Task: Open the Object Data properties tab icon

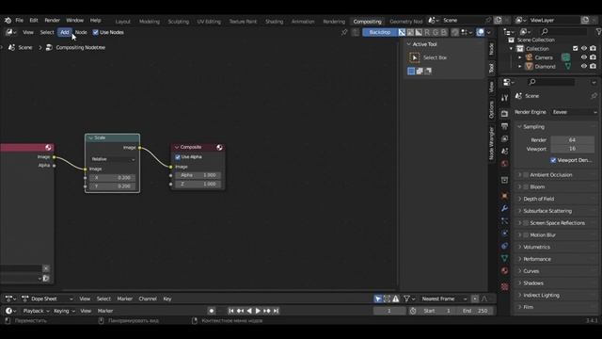Action: coord(504,258)
